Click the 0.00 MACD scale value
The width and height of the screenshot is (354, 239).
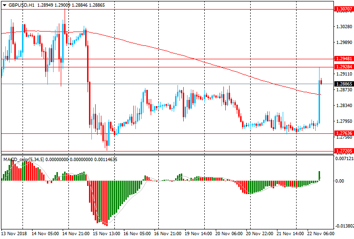pos(340,181)
